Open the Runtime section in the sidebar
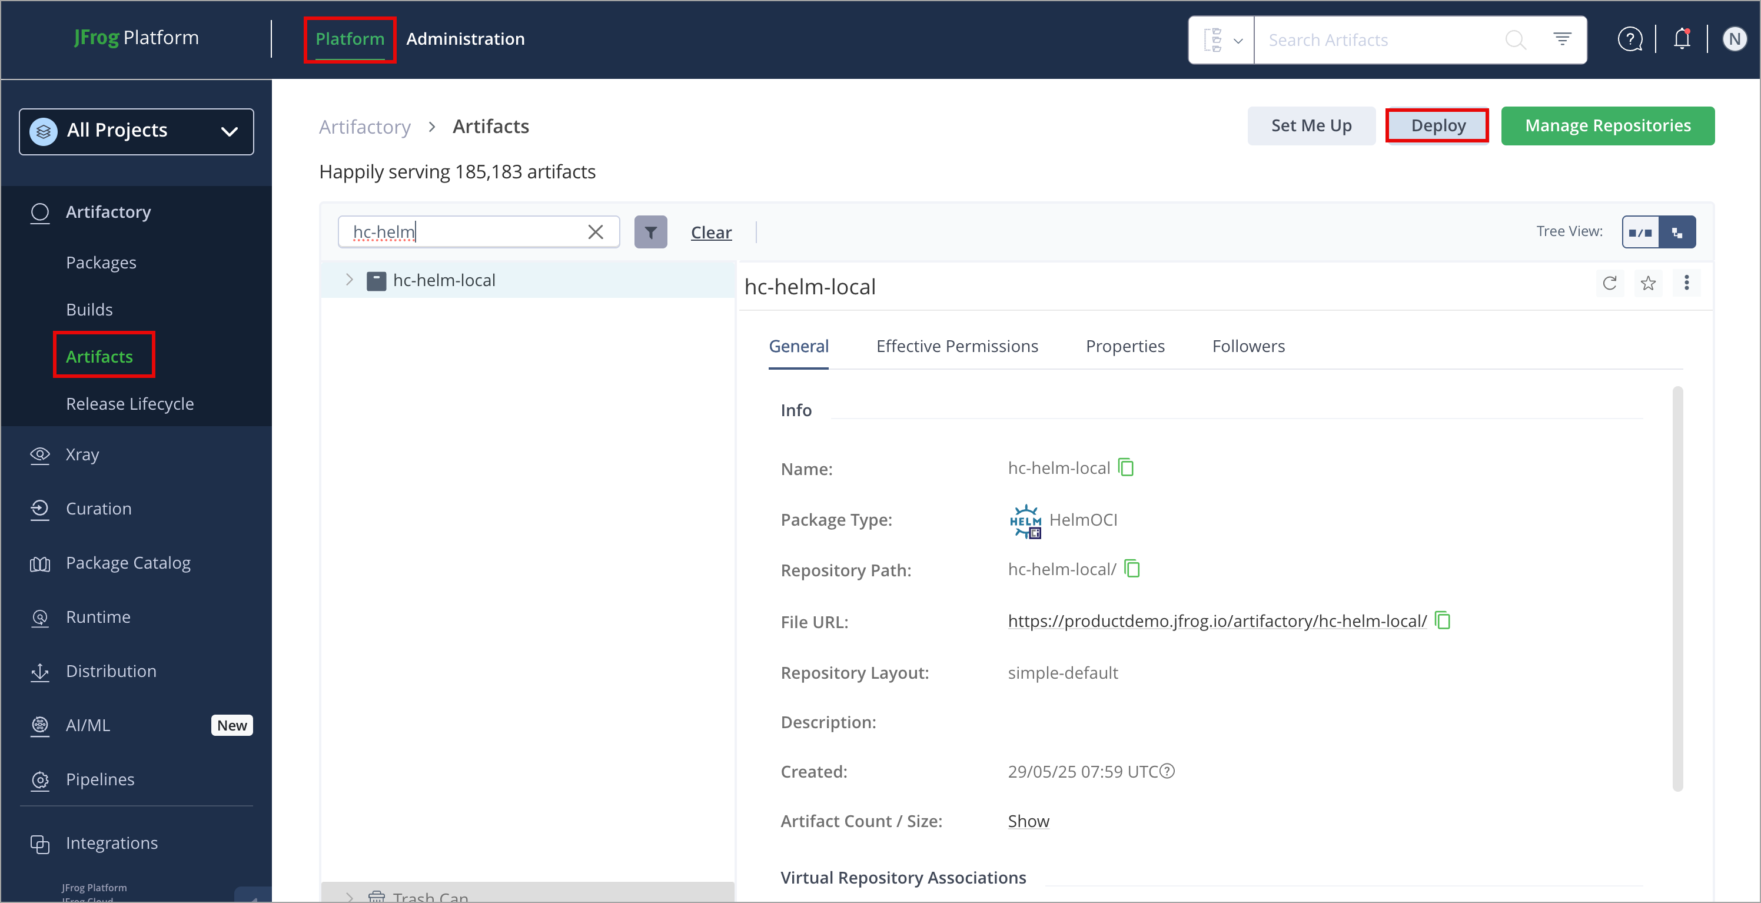Viewport: 1761px width, 903px height. click(98, 616)
